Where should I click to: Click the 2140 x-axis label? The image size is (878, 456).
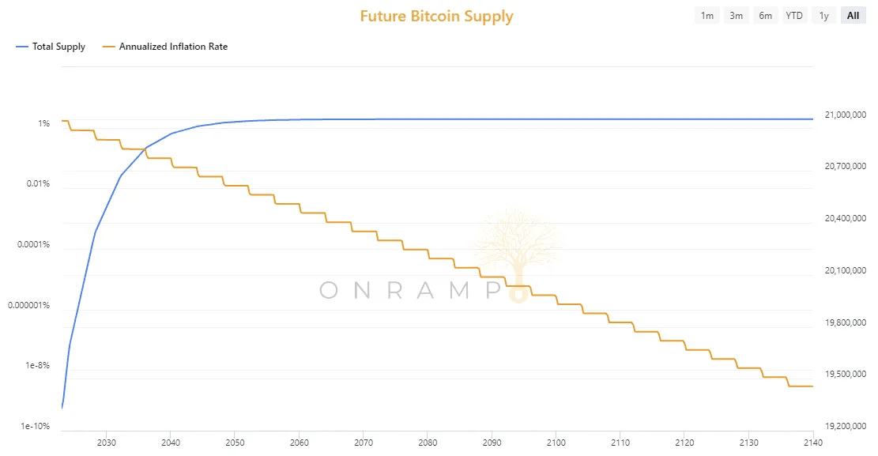812,441
